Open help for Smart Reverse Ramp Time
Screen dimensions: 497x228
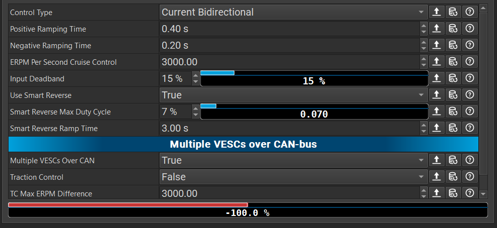coord(470,128)
